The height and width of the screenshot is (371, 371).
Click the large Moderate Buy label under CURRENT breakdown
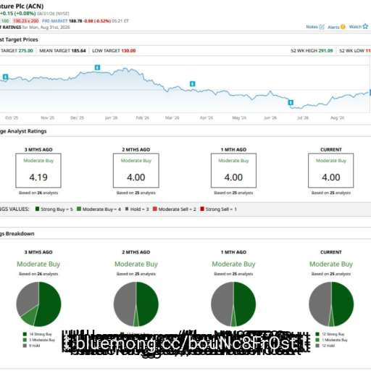(331, 264)
